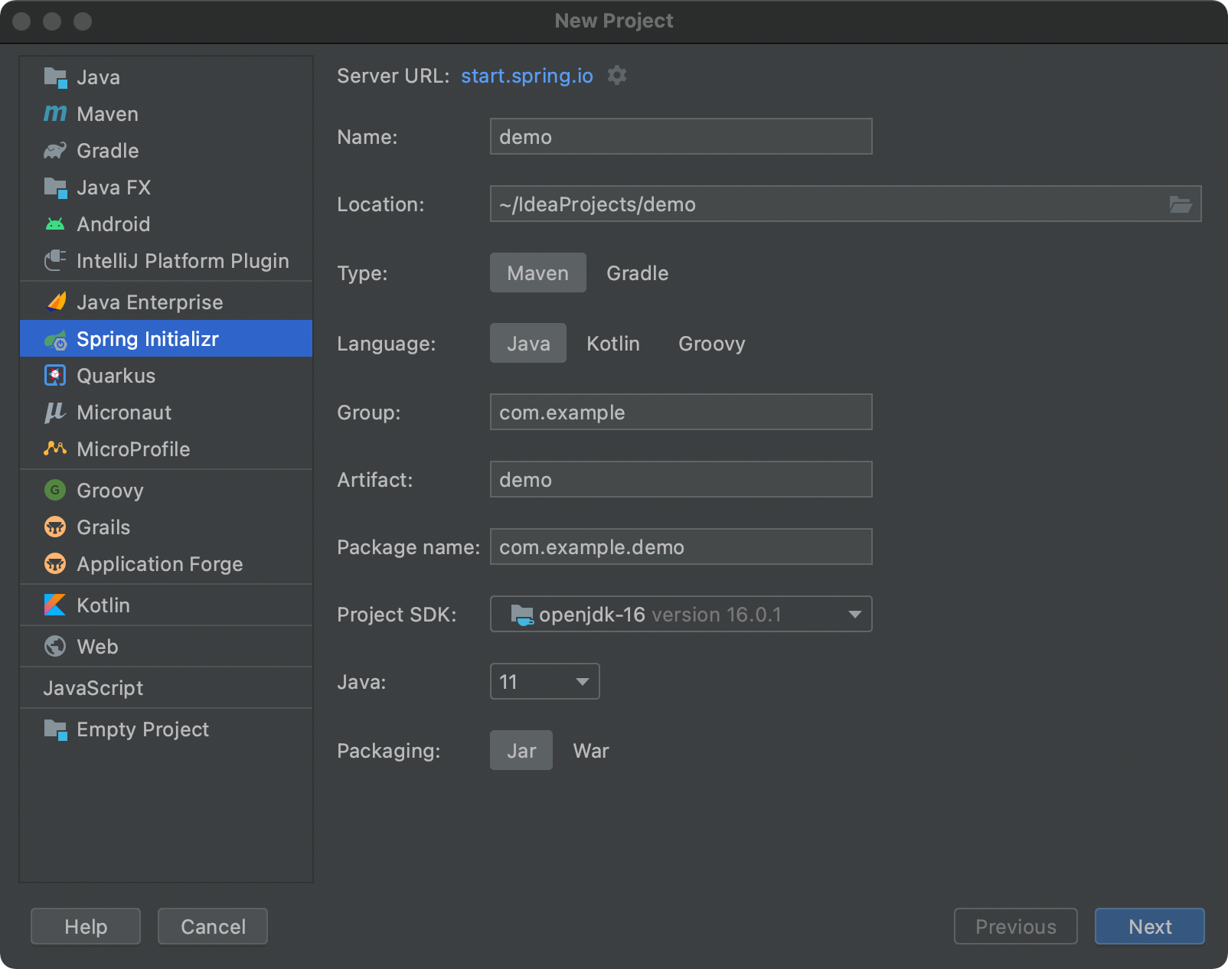Image resolution: width=1228 pixels, height=969 pixels.
Task: Open the Java version dropdown
Action: coord(544,681)
